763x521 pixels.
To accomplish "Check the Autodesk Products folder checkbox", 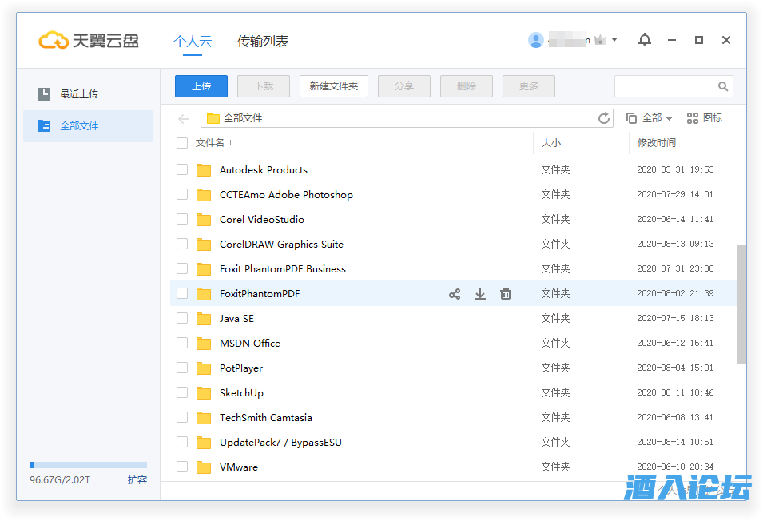I will click(182, 169).
